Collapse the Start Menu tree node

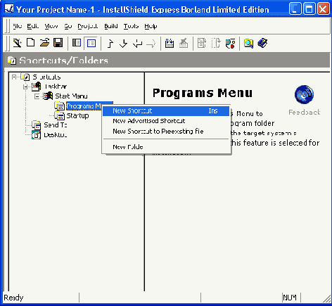click(37, 96)
